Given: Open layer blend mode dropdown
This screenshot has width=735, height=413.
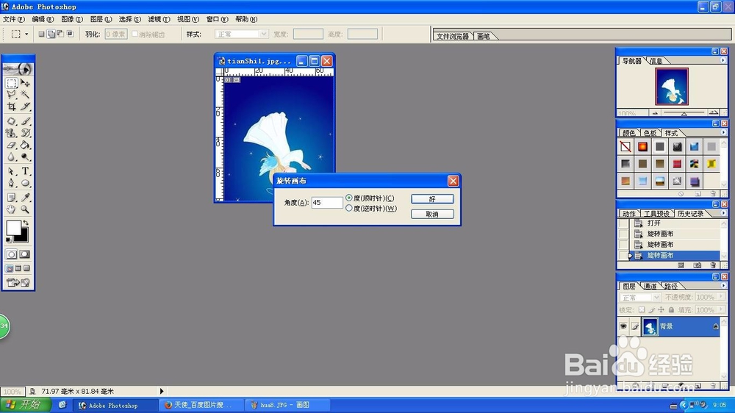Looking at the screenshot, I should pyautogui.click(x=656, y=297).
